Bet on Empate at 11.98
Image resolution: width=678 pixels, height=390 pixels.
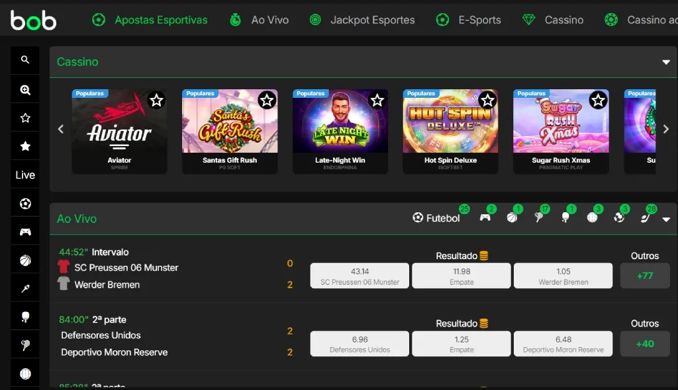[461, 276]
